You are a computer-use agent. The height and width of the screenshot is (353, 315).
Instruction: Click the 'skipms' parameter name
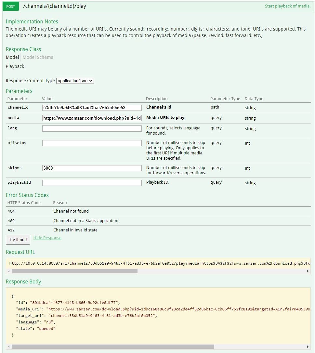coord(14,168)
